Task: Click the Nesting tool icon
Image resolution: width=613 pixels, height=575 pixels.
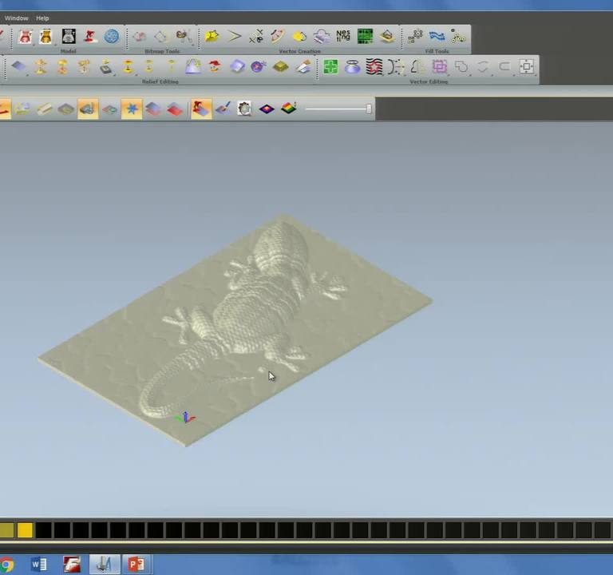Action: click(343, 36)
